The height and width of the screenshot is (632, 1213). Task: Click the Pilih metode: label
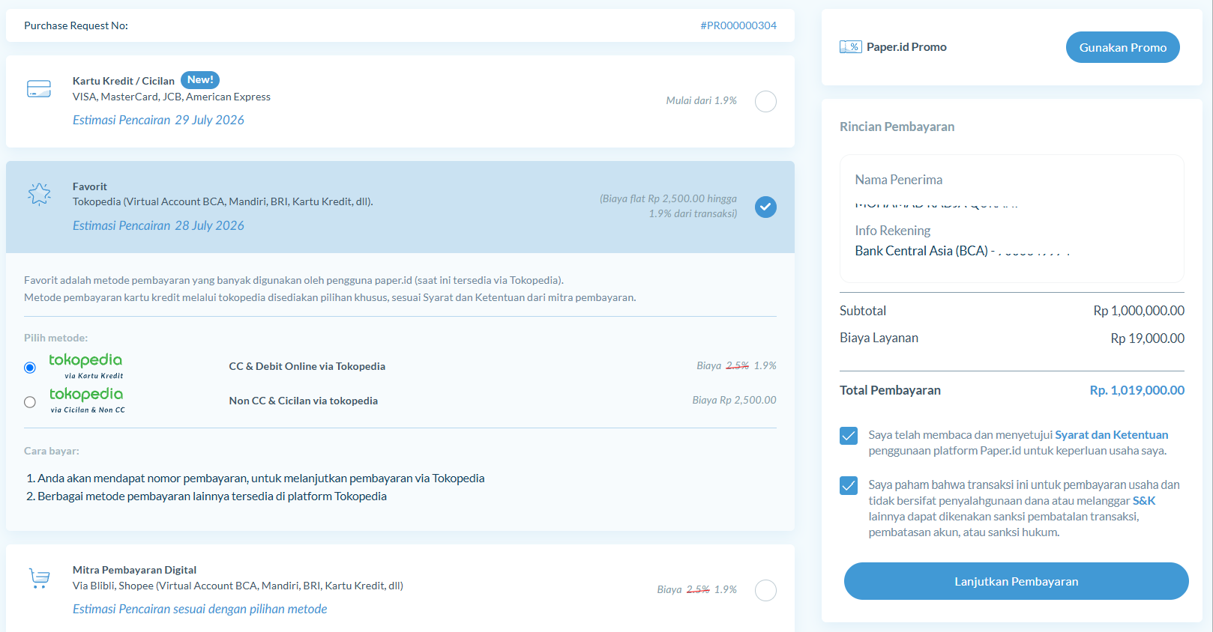coord(56,338)
